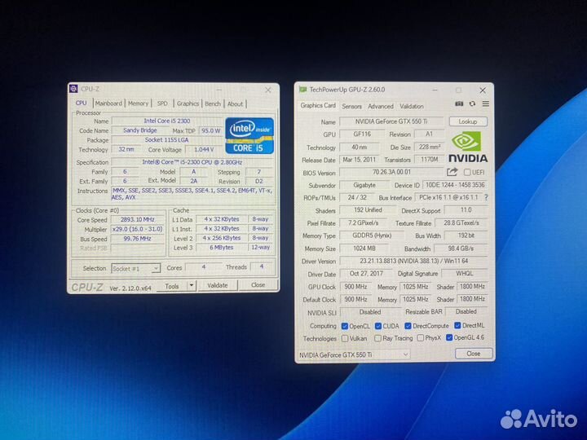Click the Max TDP value 95.0 W
This screenshot has width=587, height=440.
click(x=211, y=130)
